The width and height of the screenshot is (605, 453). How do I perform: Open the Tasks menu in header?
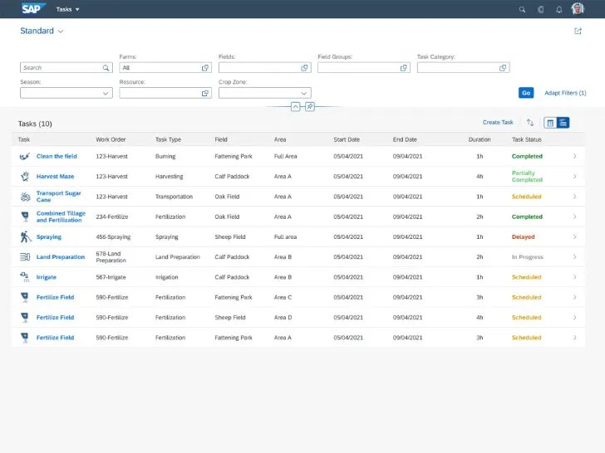tap(67, 9)
